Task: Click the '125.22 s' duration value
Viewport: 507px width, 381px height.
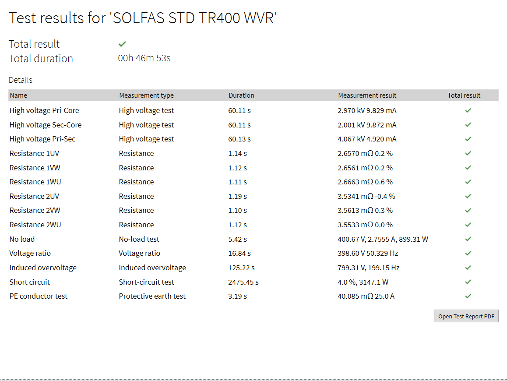Action: pyautogui.click(x=242, y=268)
